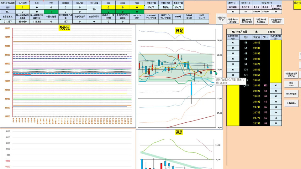Click the 5分足 chart title
The height and width of the screenshot is (169, 301).
tap(65, 28)
